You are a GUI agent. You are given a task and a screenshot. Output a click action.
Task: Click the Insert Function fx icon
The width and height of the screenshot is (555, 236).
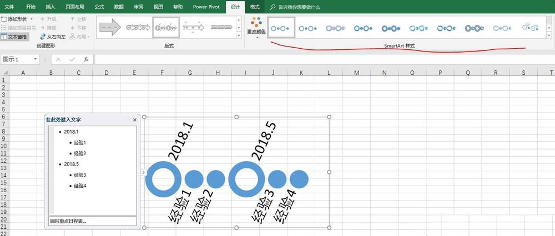[x=86, y=59]
